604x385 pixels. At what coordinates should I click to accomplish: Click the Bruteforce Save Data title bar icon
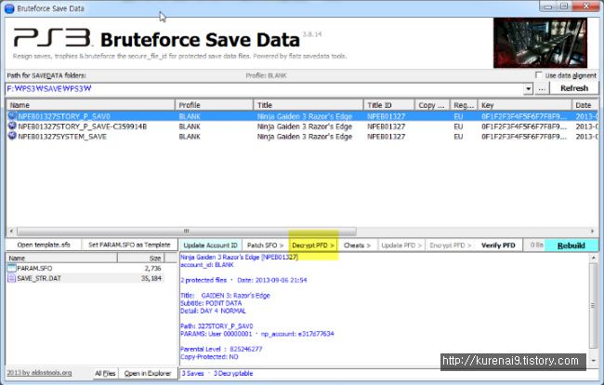click(9, 8)
